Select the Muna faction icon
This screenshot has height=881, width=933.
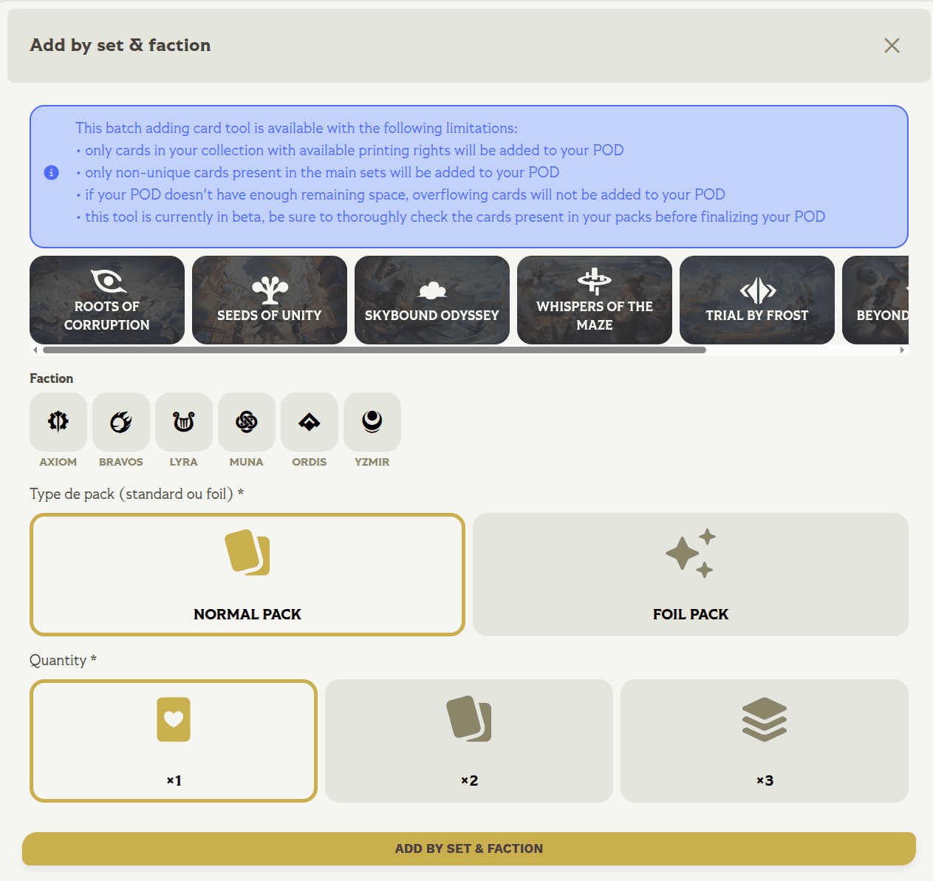(247, 421)
